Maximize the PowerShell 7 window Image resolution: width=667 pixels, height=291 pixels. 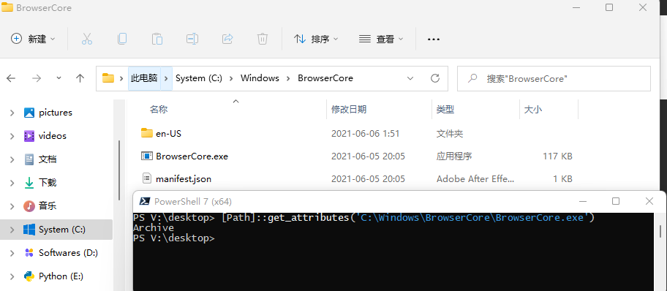(616, 201)
